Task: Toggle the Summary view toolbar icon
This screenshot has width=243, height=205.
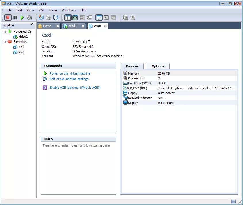Action: pos(99,18)
